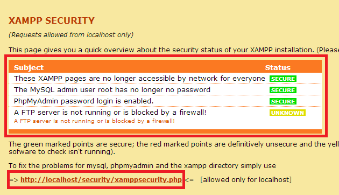Select the black FTP server not running row

[110, 113]
